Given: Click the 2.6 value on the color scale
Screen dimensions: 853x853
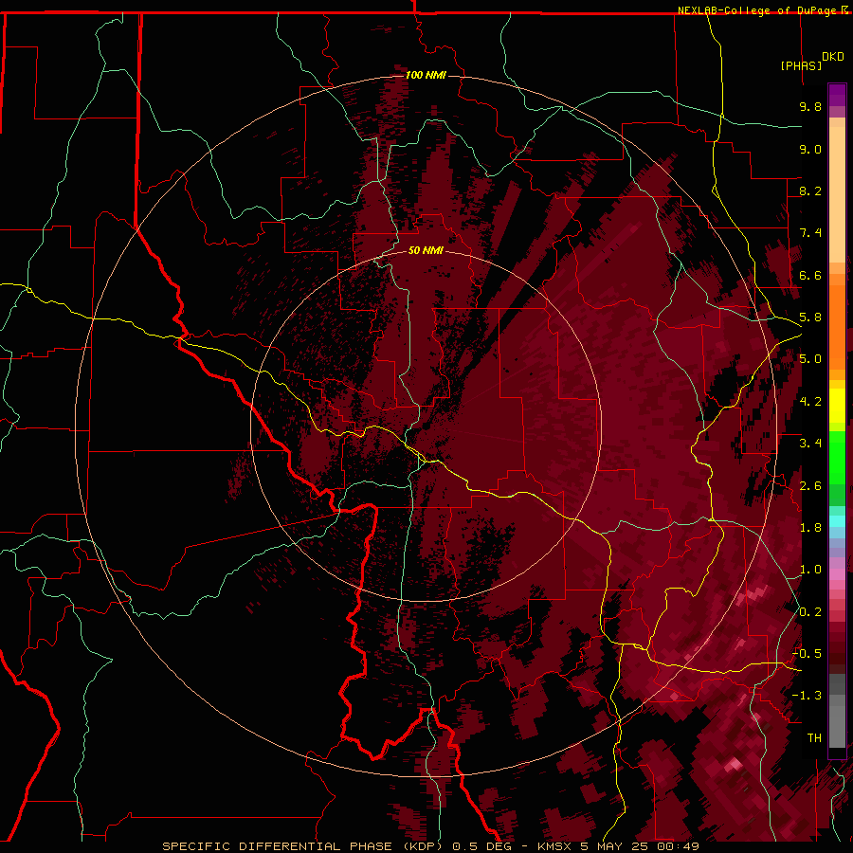Looking at the screenshot, I should click(810, 486).
